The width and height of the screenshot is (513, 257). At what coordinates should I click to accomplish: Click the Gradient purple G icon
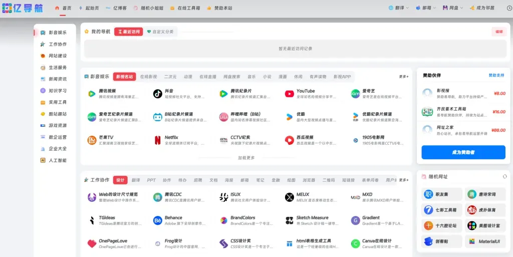(355, 220)
